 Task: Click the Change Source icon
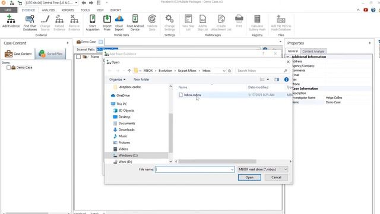click(x=45, y=23)
